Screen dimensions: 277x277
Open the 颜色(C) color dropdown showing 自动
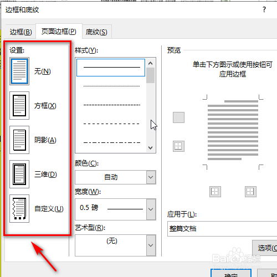[115, 177]
